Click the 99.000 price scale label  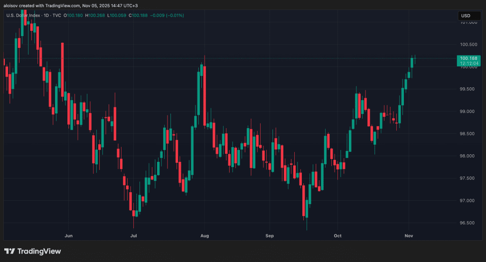click(468, 112)
